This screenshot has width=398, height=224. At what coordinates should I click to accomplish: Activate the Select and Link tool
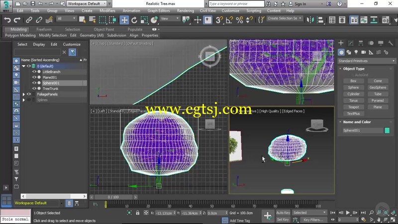pos(29,20)
